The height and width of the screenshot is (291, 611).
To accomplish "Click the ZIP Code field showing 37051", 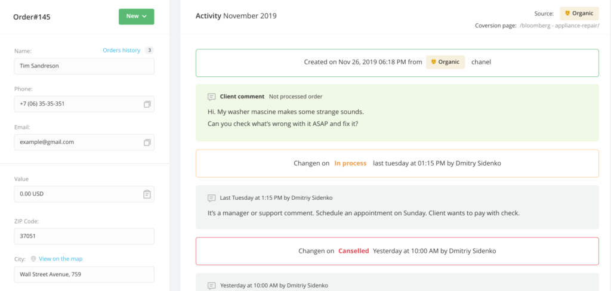I will click(84, 236).
